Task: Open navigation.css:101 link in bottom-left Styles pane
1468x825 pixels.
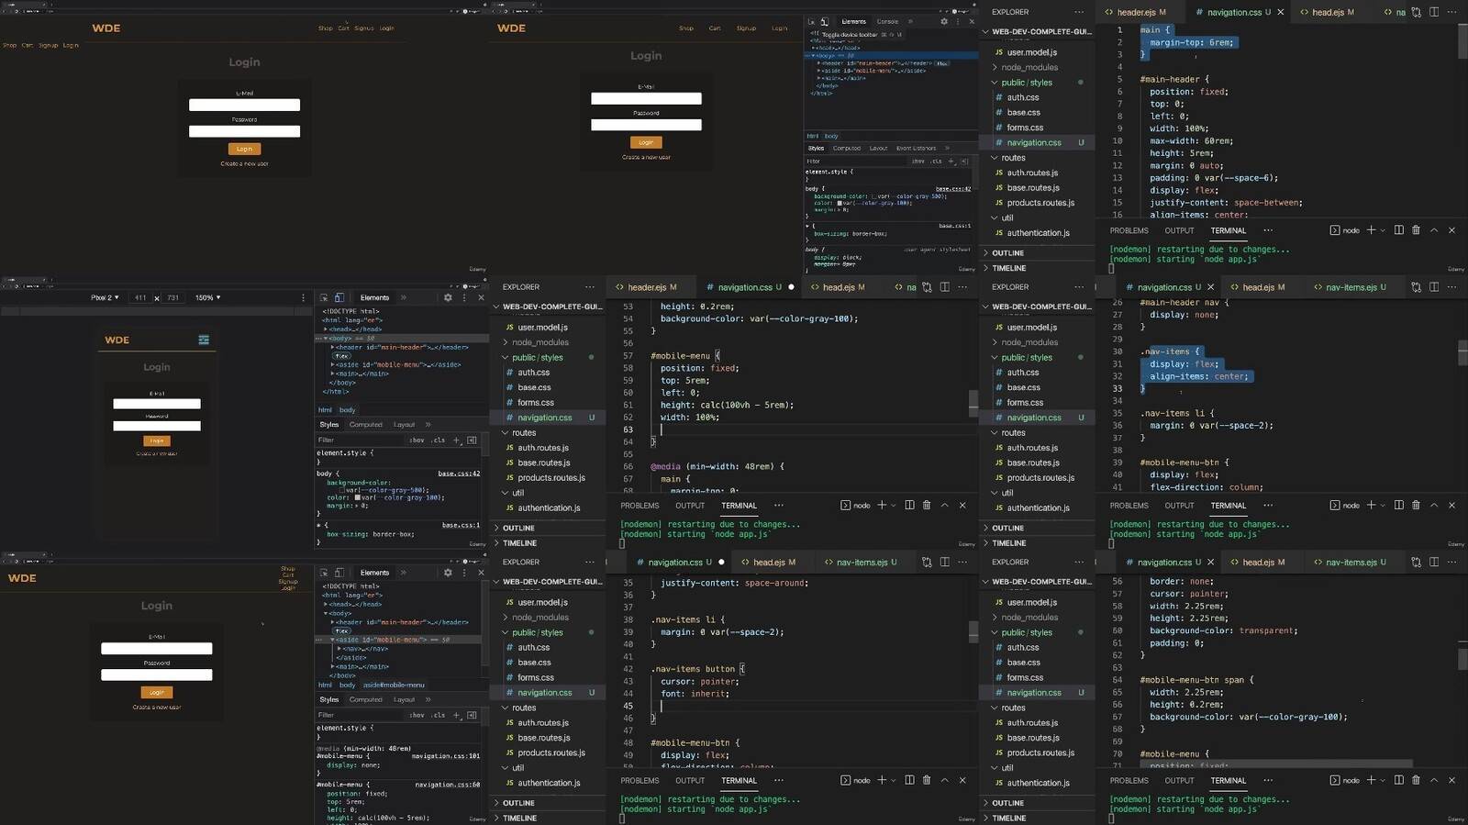Action: pos(446,756)
